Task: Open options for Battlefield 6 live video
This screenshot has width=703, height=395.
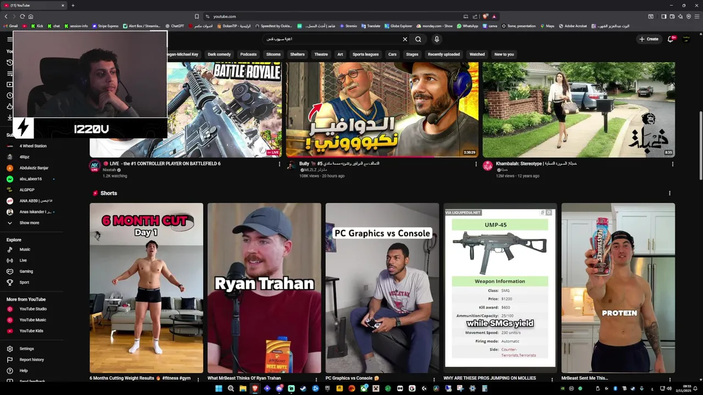Action: click(279, 164)
